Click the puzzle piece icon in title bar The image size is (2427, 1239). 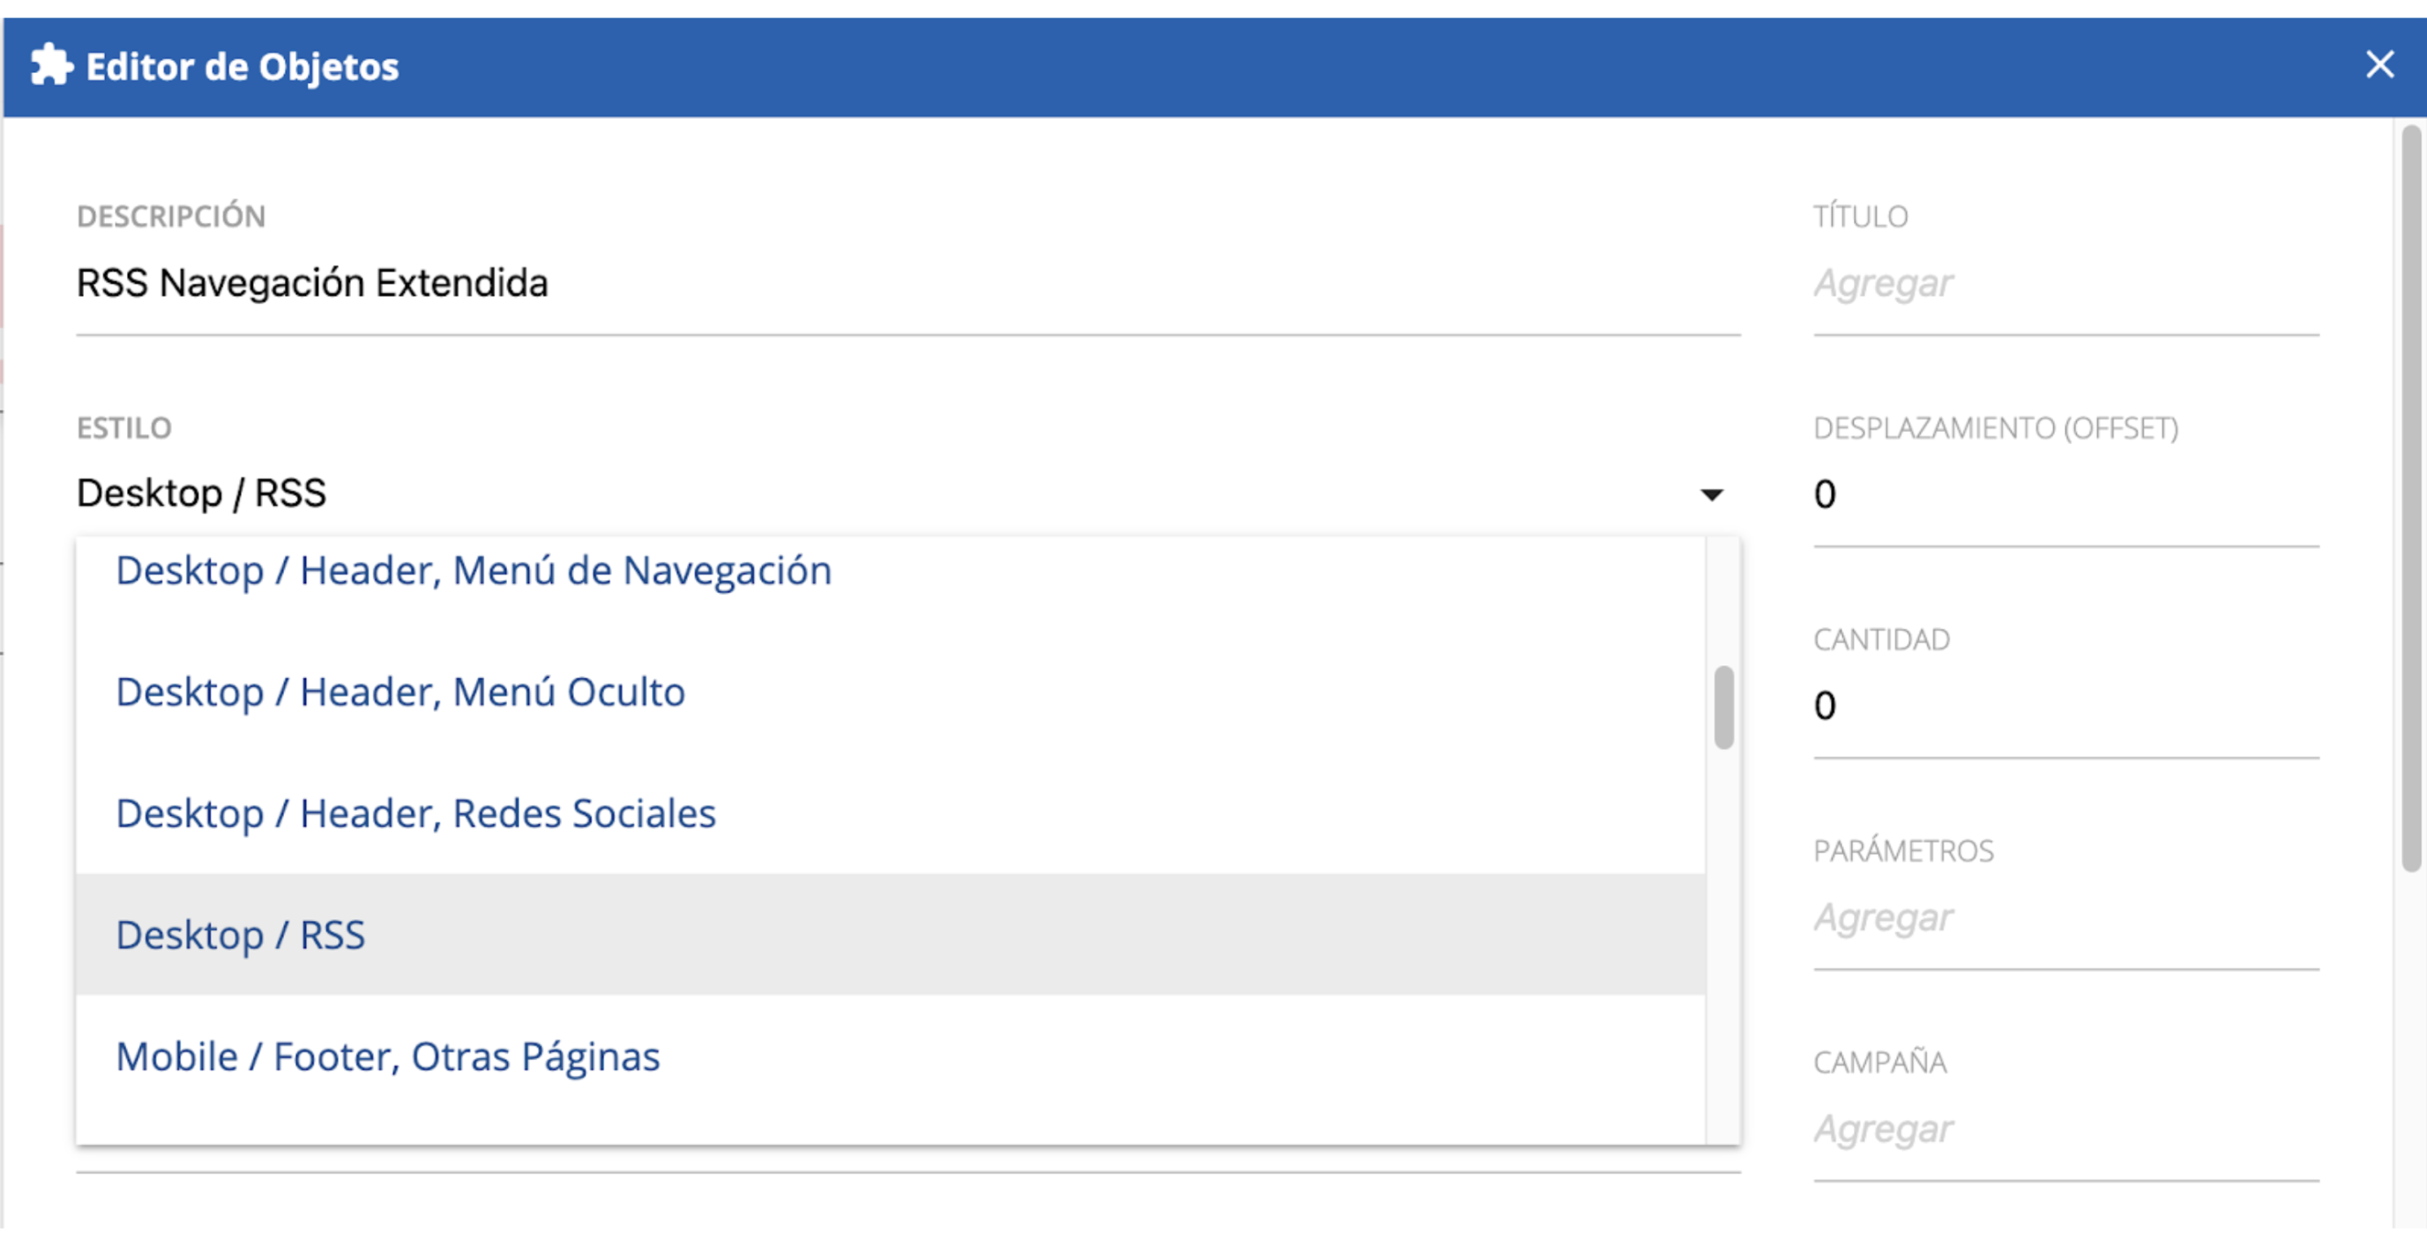51,66
